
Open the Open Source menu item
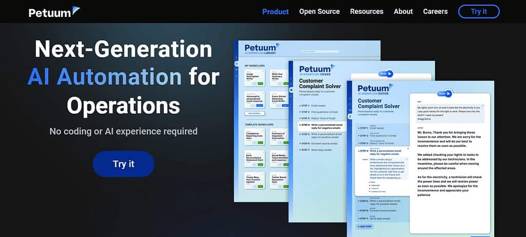tap(320, 11)
